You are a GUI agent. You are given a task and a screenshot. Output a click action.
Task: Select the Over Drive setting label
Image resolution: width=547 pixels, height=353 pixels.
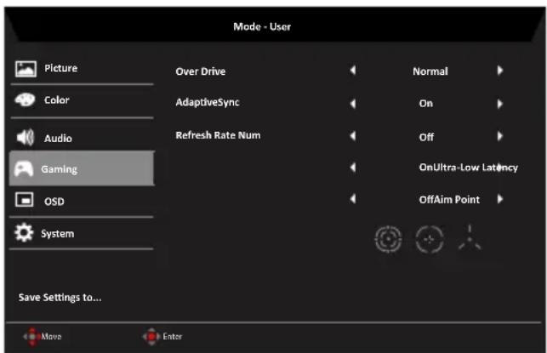pos(201,71)
